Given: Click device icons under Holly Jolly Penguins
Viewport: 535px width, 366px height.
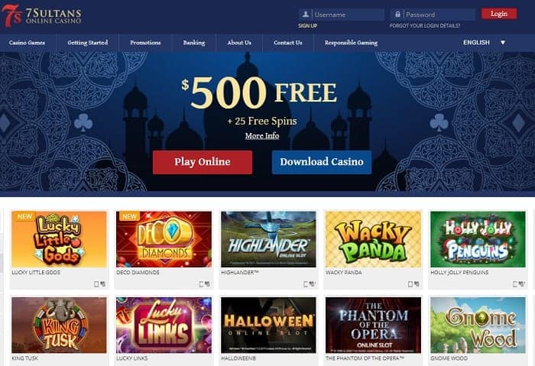Looking at the screenshot, I should tap(519, 283).
